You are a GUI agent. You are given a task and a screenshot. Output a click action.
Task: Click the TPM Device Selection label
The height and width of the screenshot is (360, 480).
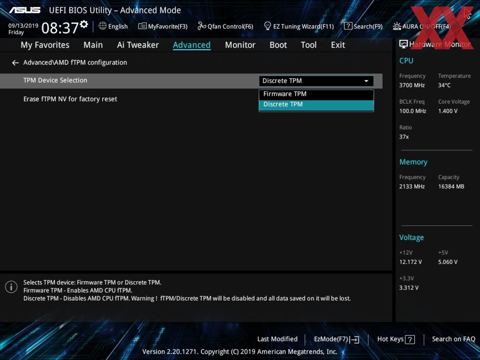point(55,80)
